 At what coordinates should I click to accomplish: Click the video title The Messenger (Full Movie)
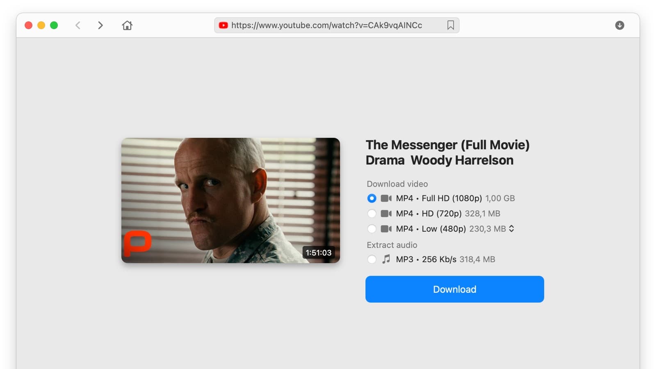(x=448, y=153)
